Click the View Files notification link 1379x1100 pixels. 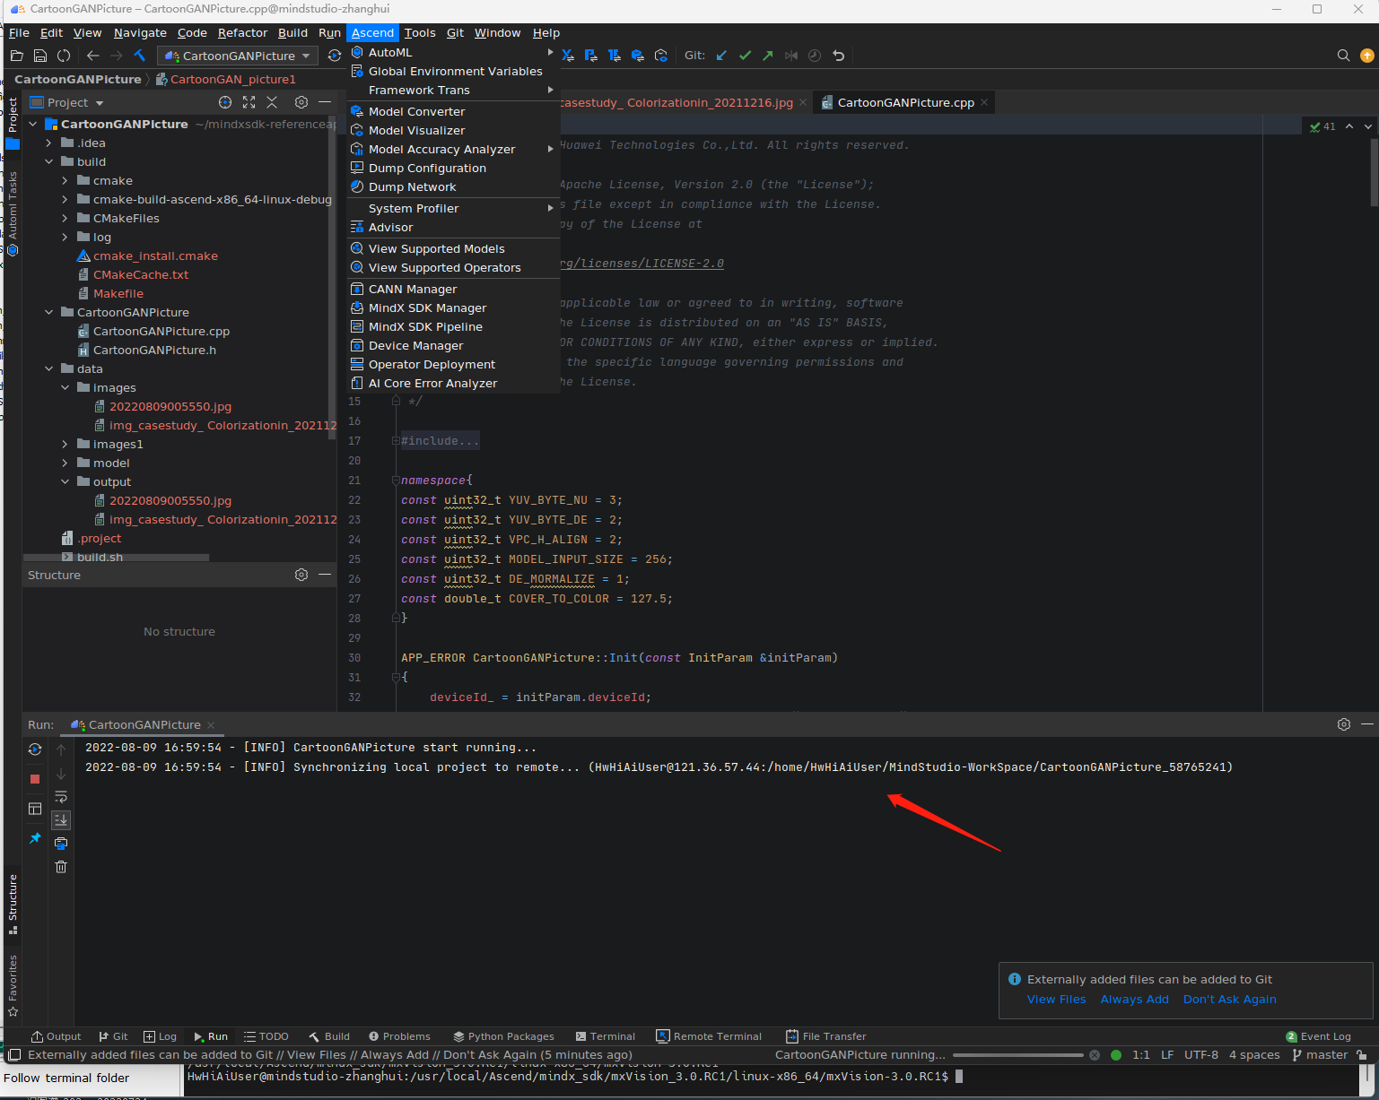pyautogui.click(x=1056, y=1000)
